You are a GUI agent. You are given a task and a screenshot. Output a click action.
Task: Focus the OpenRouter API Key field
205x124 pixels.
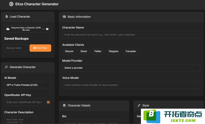[24, 102]
